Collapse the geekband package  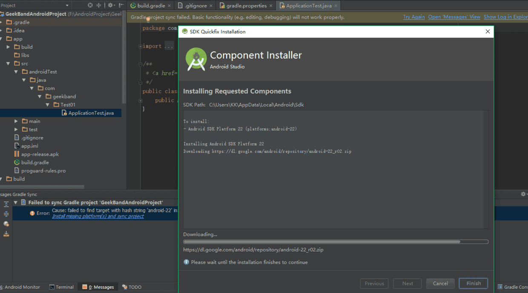(x=40, y=96)
